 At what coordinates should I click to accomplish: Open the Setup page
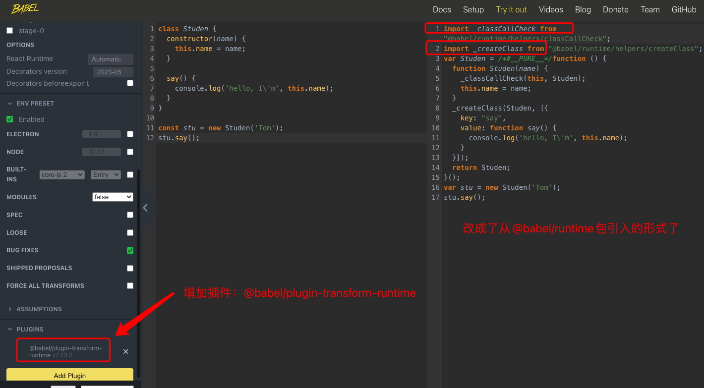pyautogui.click(x=473, y=9)
